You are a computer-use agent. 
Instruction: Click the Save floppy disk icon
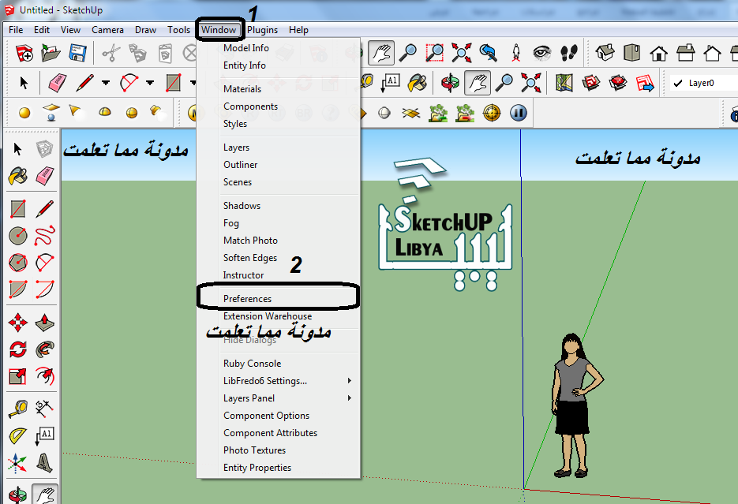[x=77, y=53]
